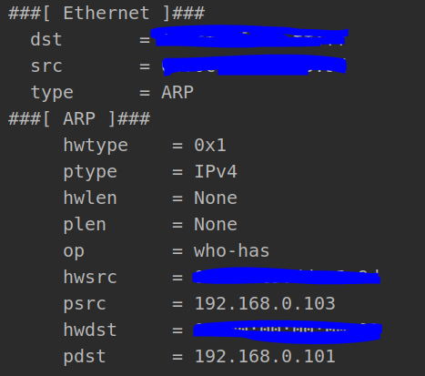Click the plen None value

tap(216, 225)
